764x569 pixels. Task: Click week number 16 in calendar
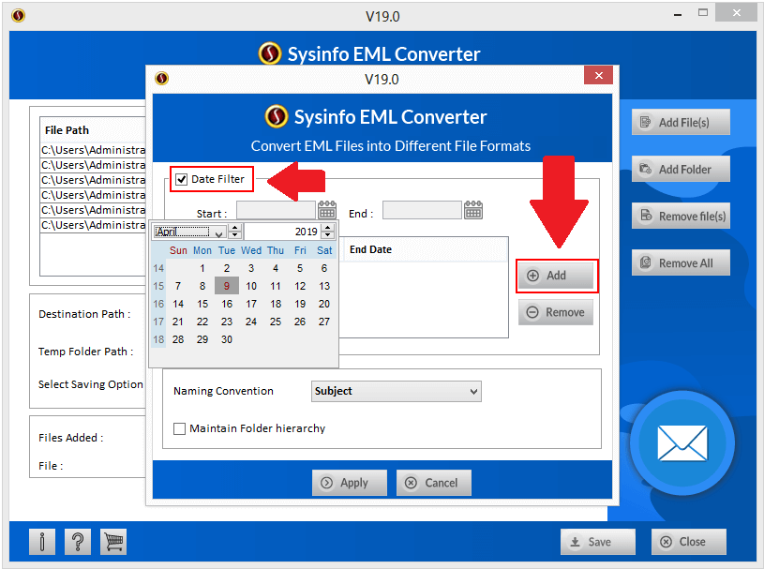coord(158,304)
